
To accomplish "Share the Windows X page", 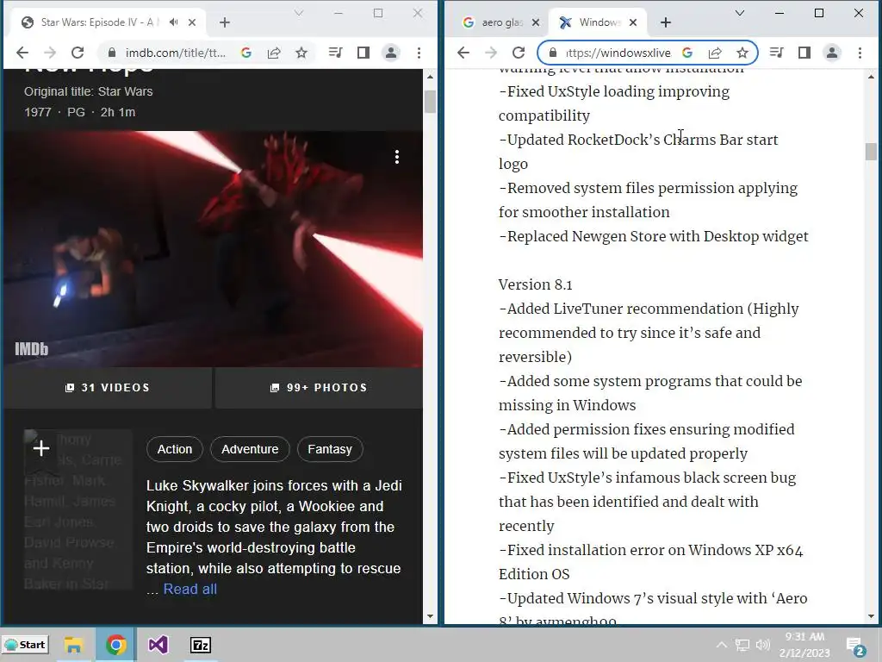I will (x=715, y=53).
